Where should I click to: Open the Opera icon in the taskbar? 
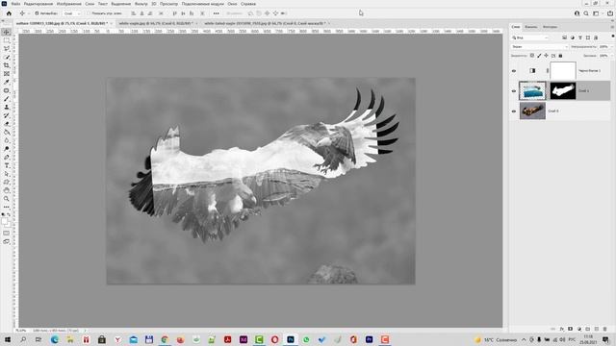[x=274, y=339]
